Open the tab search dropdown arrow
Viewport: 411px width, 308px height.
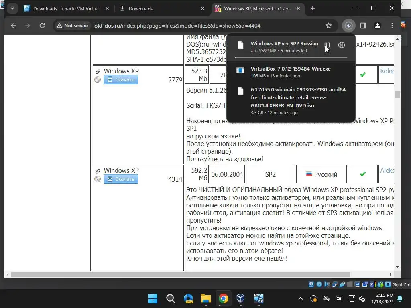[x=12, y=9]
